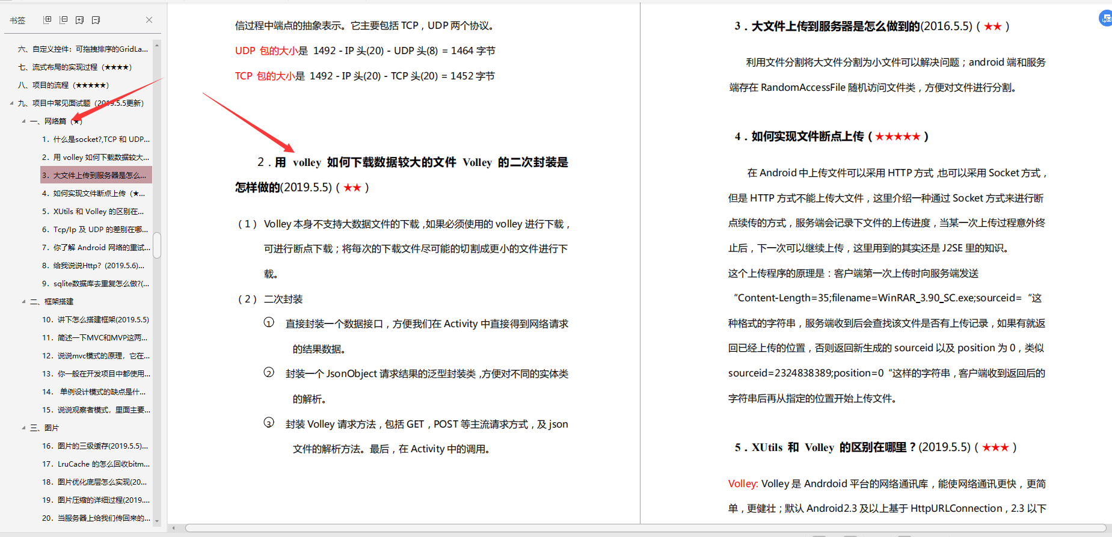
Task: Click red text 'UDP 包的大小'
Action: click(x=266, y=51)
